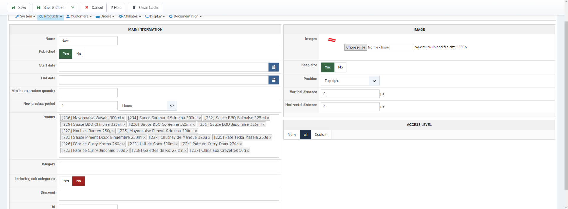Expand the Affiliates menu

coord(130,17)
